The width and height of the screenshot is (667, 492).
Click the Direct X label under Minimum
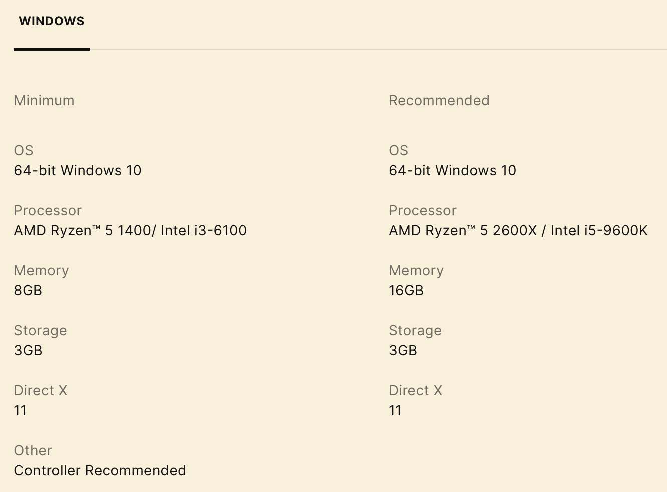pyautogui.click(x=41, y=390)
